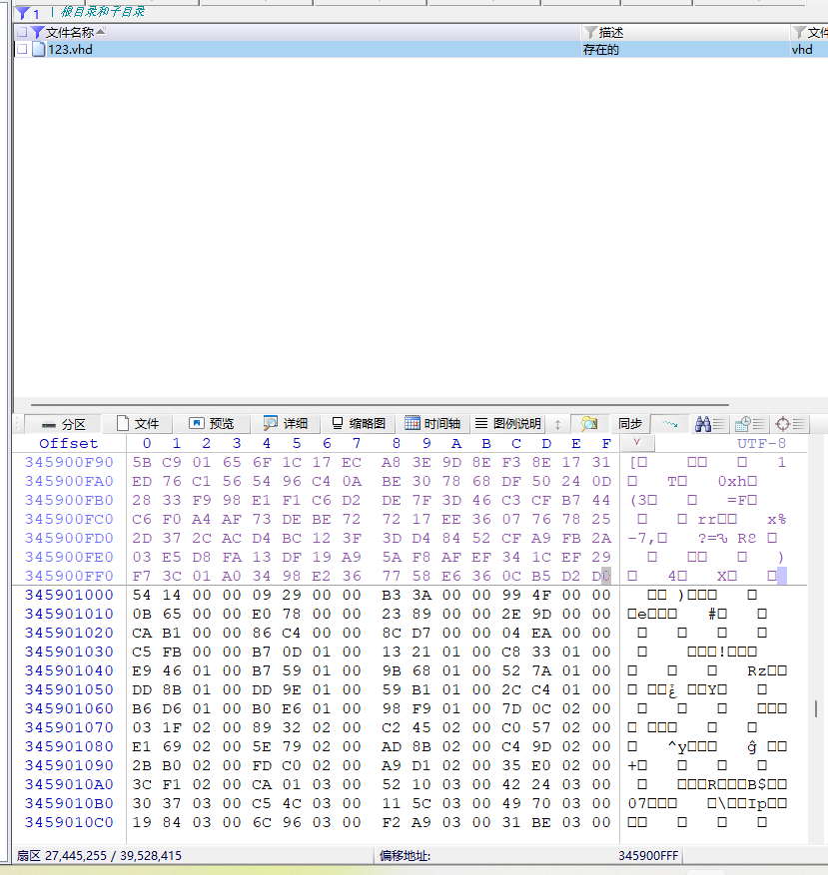Click the 偏移地址 status bar label
This screenshot has width=828, height=875.
coord(406,855)
